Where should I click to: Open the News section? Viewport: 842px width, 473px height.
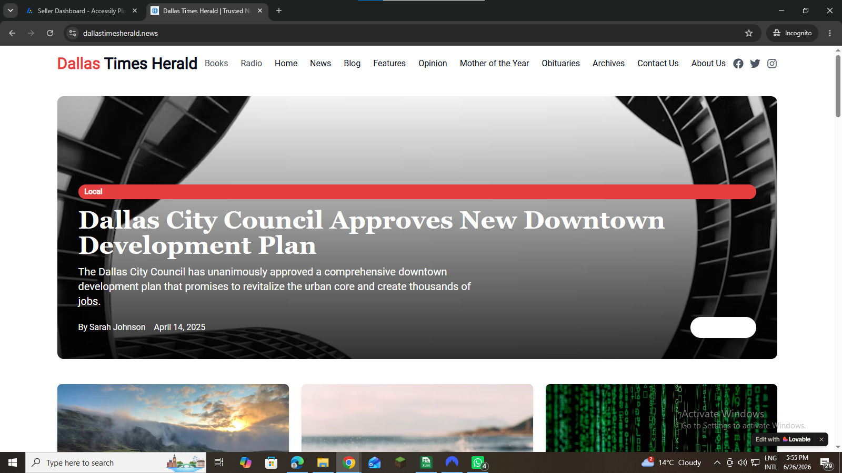pos(320,63)
